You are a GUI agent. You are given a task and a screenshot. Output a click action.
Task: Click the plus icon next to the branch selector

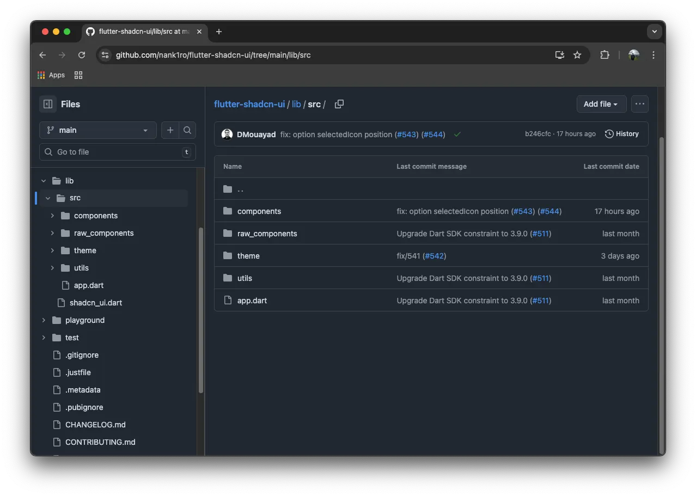[x=170, y=130]
